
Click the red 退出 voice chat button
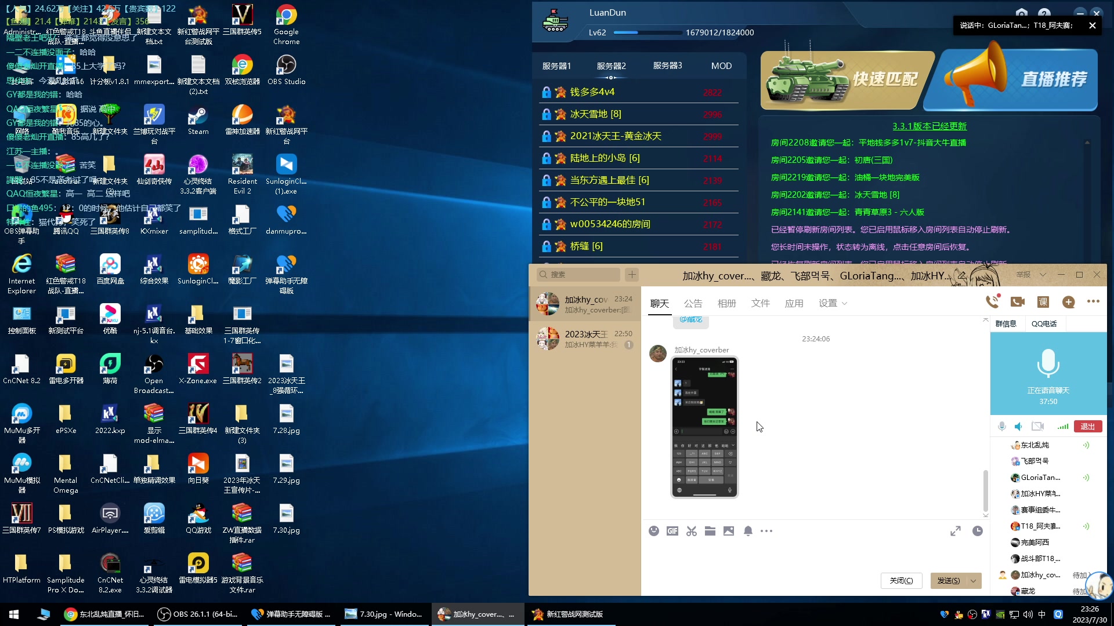tap(1088, 427)
